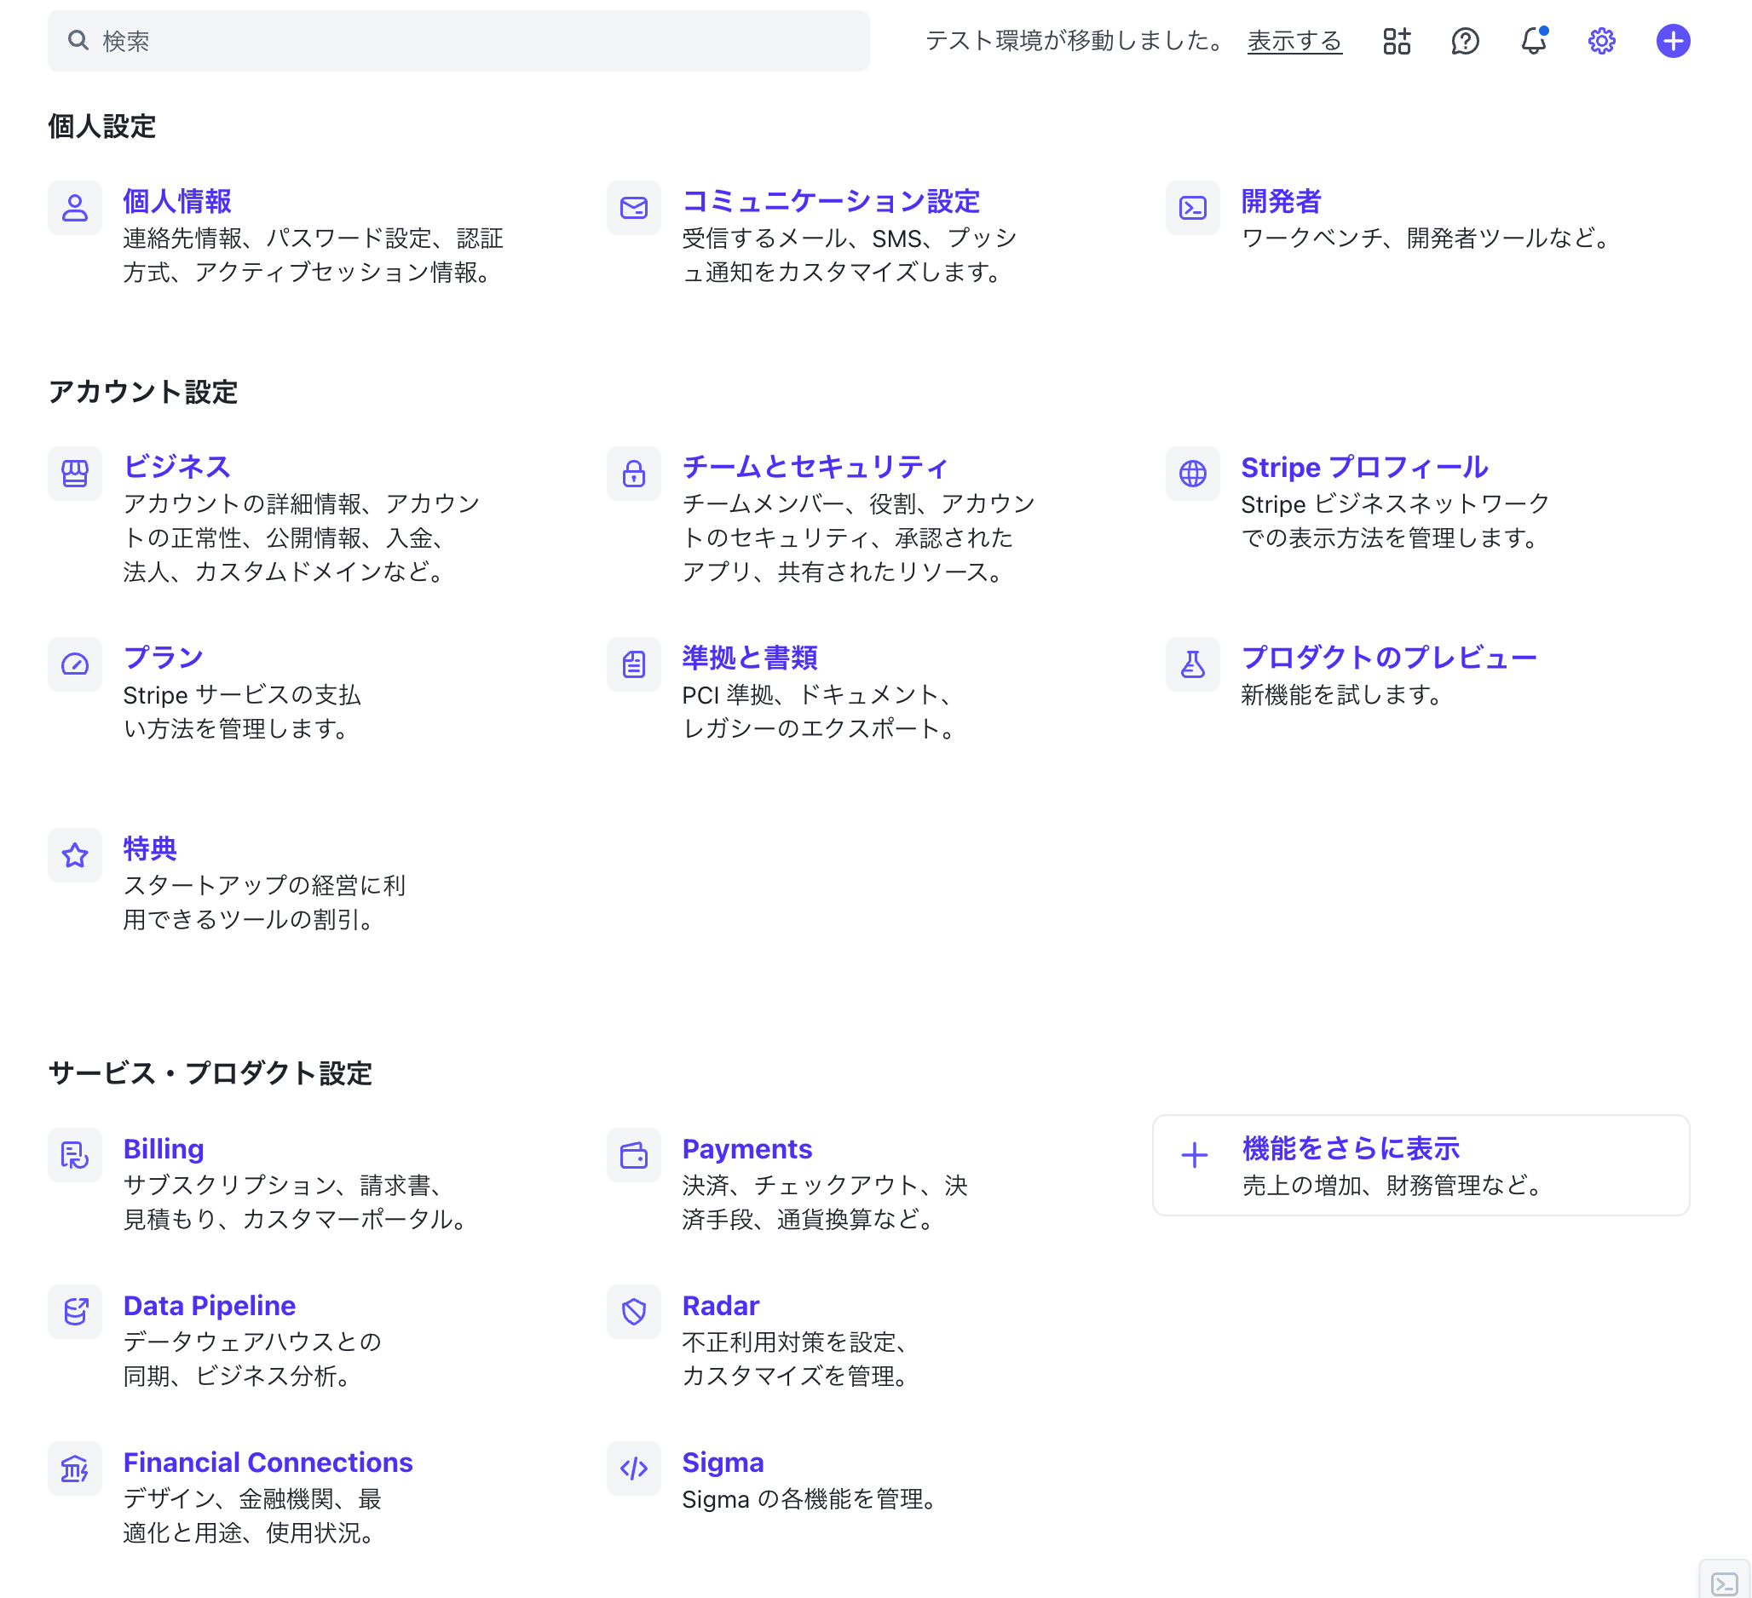Click the 検索 search input field

click(458, 41)
